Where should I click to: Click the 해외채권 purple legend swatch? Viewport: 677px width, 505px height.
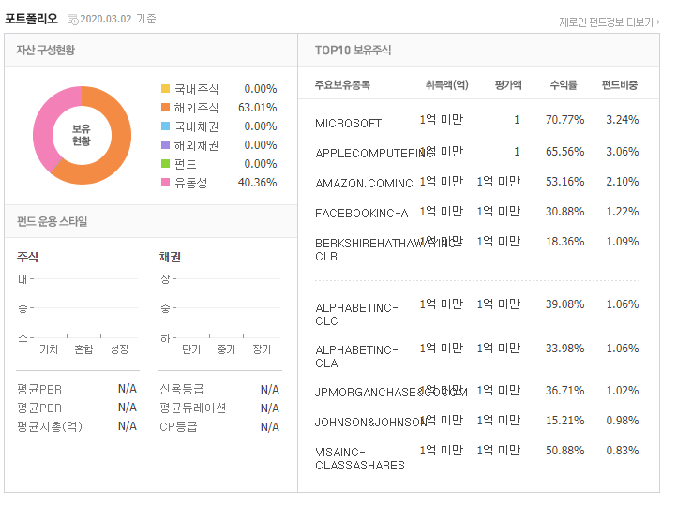coord(165,145)
